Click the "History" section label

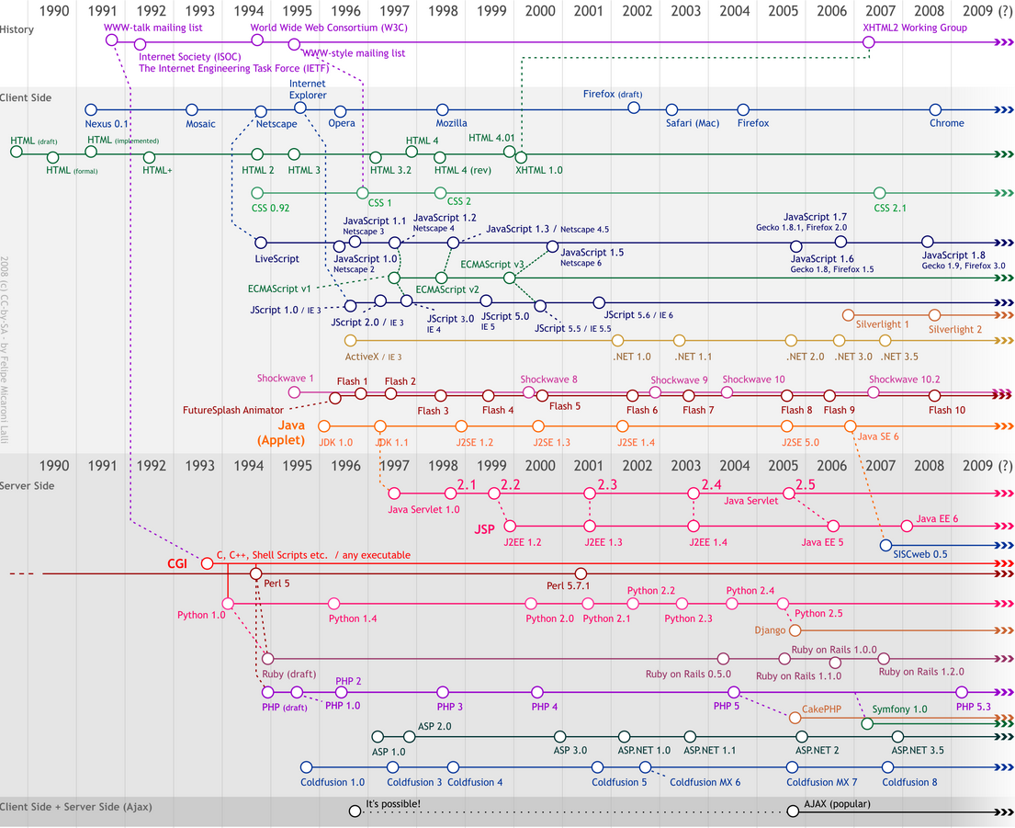coord(17,29)
